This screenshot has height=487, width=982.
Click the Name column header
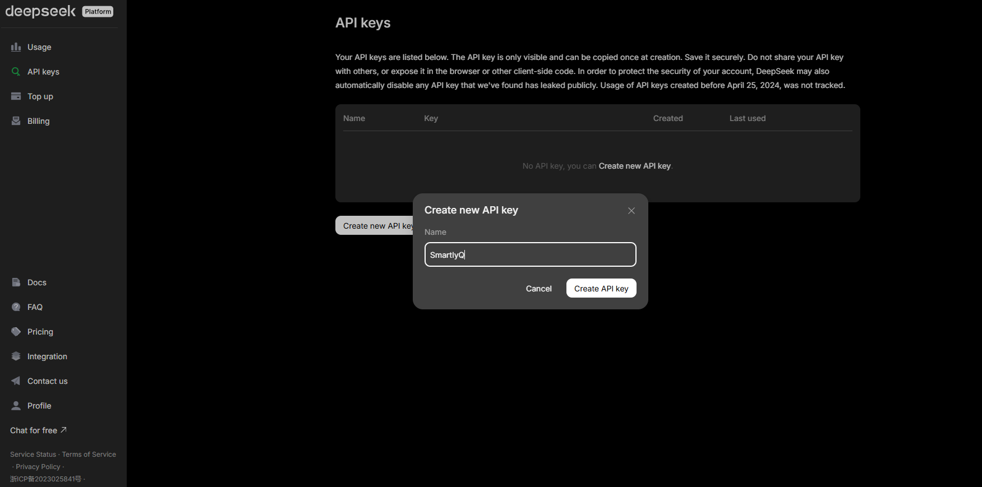pyautogui.click(x=354, y=118)
